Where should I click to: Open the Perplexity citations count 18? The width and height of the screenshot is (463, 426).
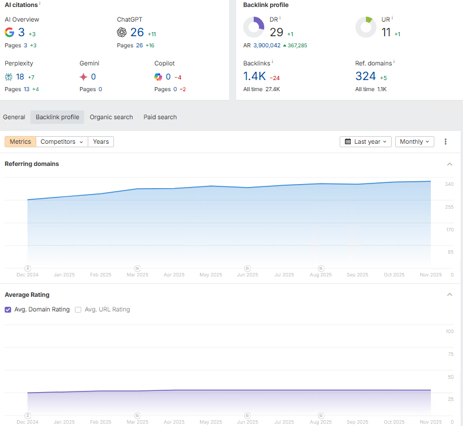(x=20, y=77)
